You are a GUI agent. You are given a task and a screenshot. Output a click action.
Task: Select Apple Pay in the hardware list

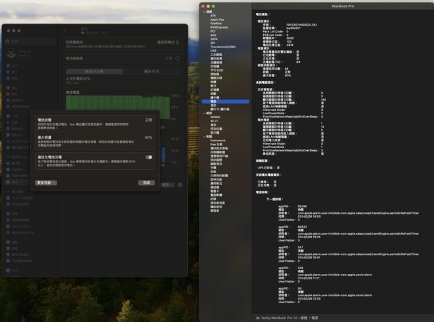(x=217, y=20)
